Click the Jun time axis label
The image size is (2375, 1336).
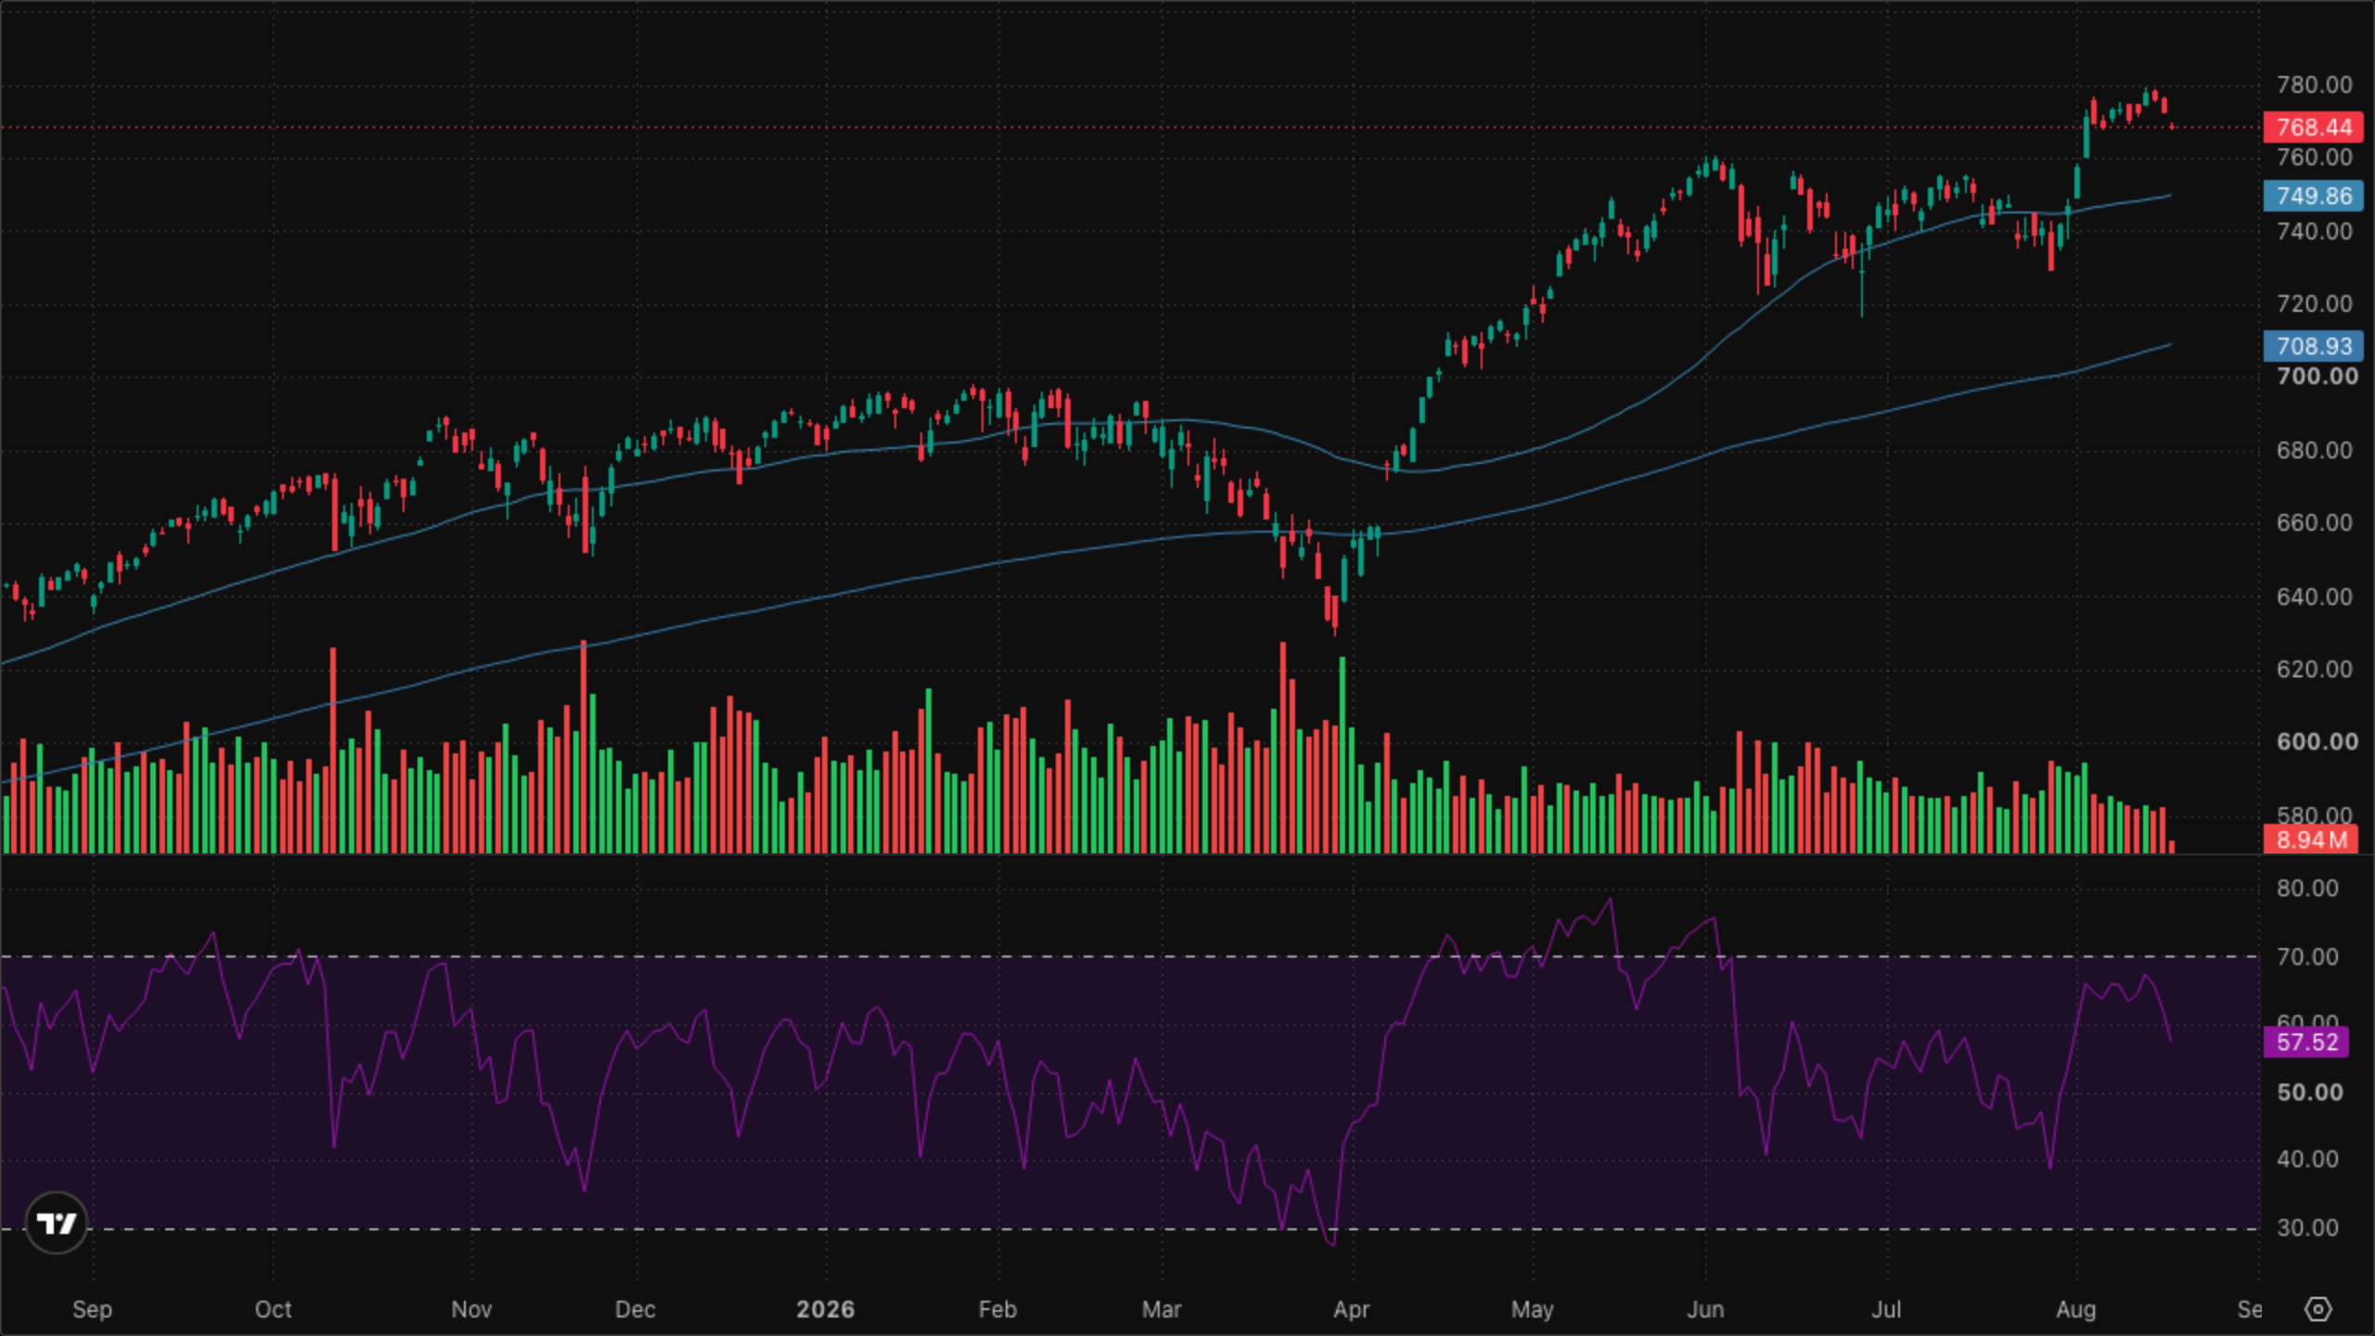click(1705, 1310)
